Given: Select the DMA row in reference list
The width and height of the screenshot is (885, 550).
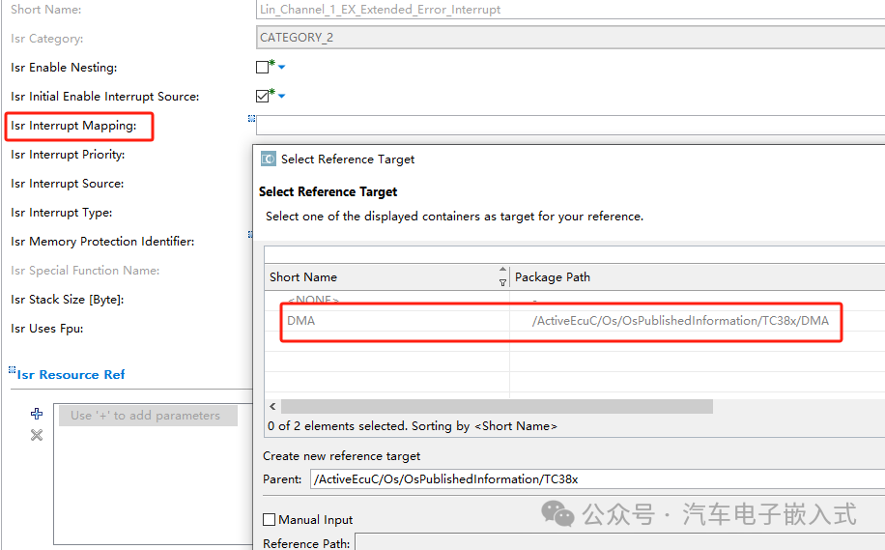Looking at the screenshot, I should tap(560, 321).
